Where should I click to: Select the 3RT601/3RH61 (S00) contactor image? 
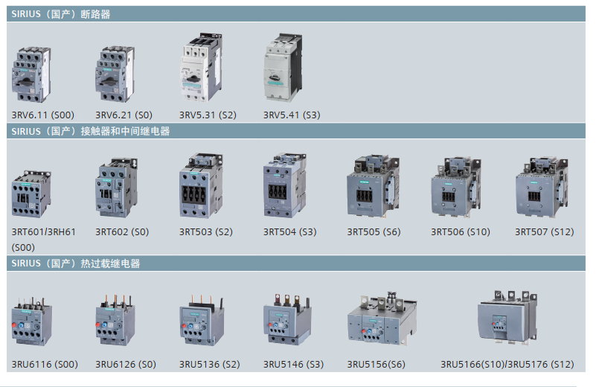point(31,194)
